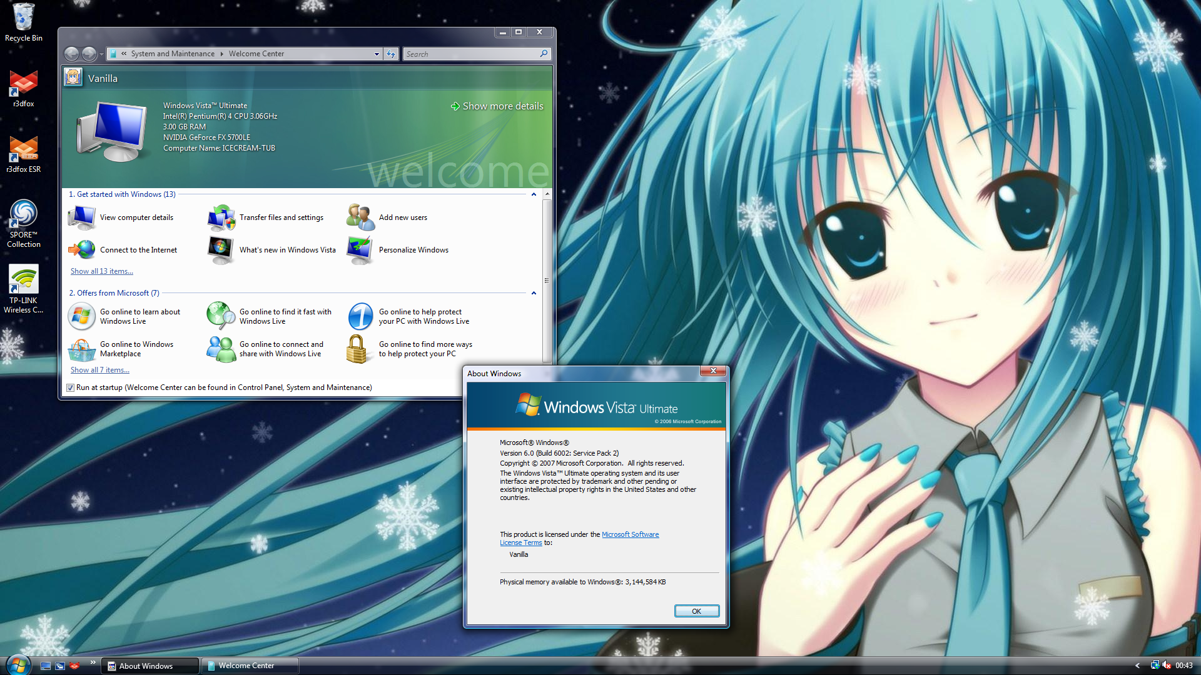Select Personalize Windows item
This screenshot has width=1201, height=675.
[x=398, y=250]
